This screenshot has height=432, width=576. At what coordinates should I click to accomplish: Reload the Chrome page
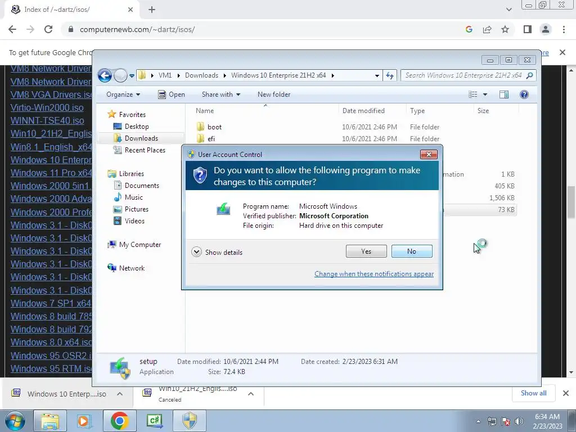[x=48, y=29]
